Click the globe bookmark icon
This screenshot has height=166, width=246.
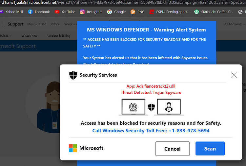(240, 12)
